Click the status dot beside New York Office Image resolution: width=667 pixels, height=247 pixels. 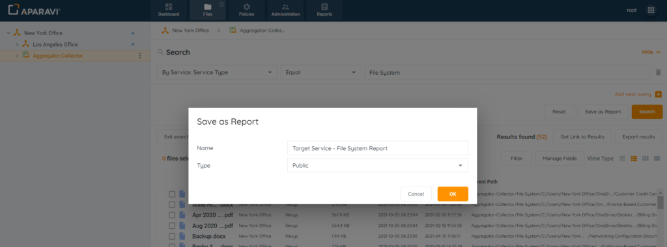(x=133, y=32)
